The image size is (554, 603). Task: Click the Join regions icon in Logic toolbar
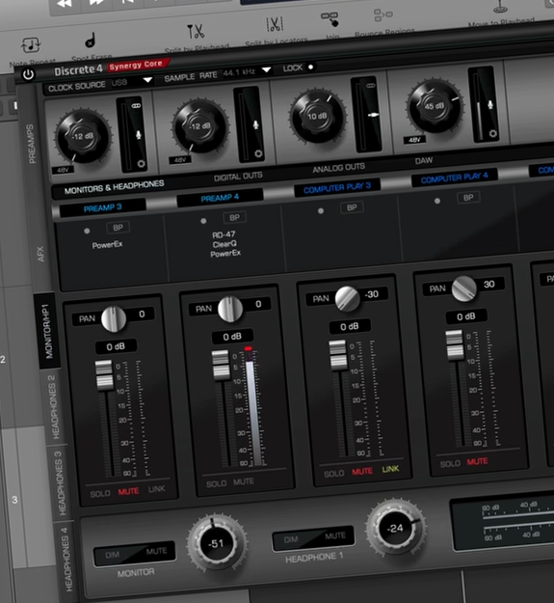(x=330, y=18)
